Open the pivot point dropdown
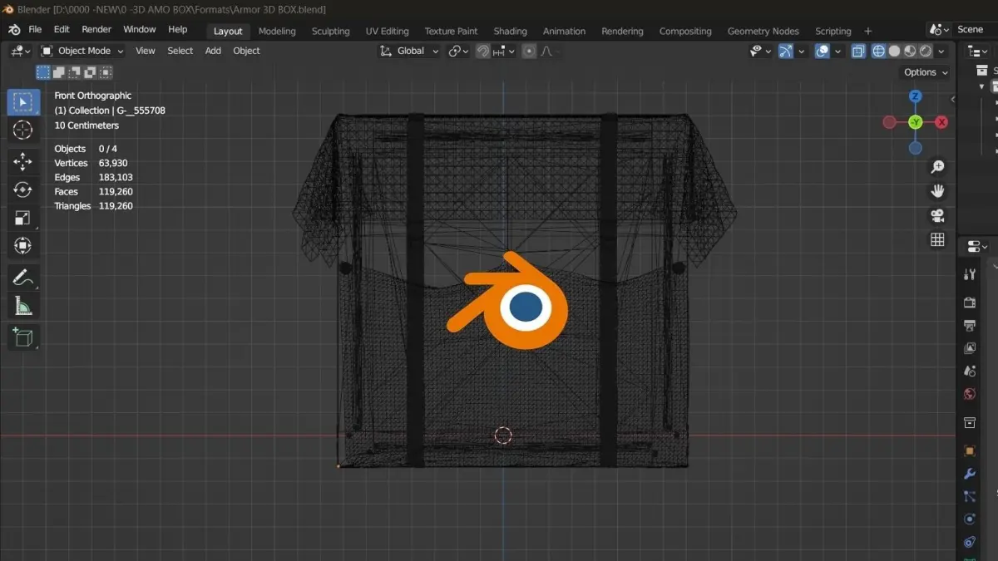Screen dimensions: 998x561 click(458, 51)
